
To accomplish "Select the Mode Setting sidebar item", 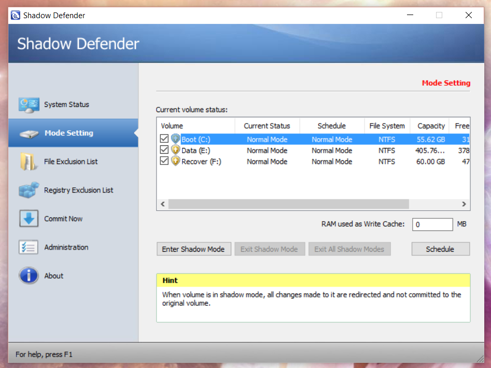I will (73, 133).
